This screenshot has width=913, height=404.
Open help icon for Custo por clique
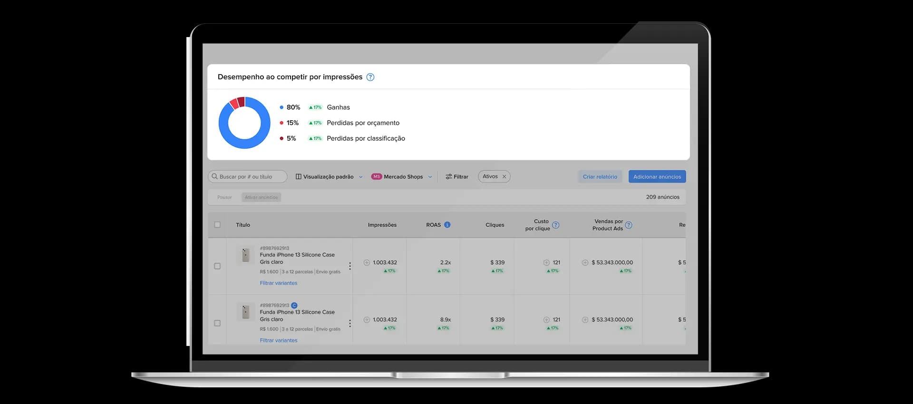click(x=556, y=225)
